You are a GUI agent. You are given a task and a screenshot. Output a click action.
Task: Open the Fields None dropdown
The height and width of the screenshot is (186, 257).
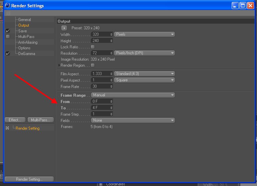[133, 120]
